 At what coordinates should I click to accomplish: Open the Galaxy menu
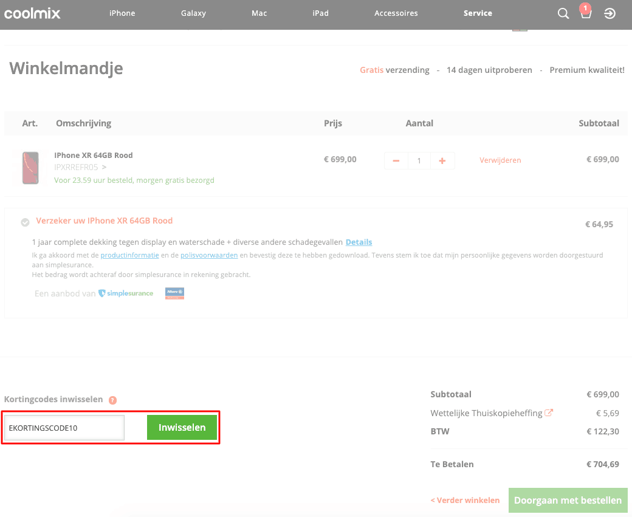pyautogui.click(x=193, y=13)
